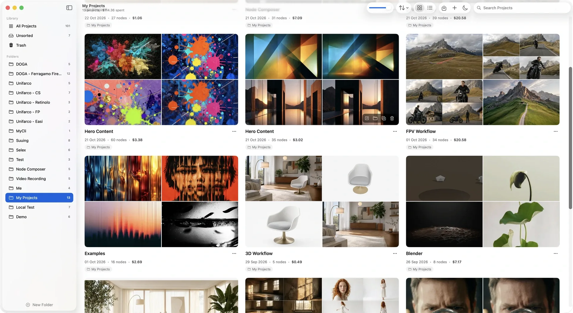Adjust the thumbnail size slider

(380, 8)
